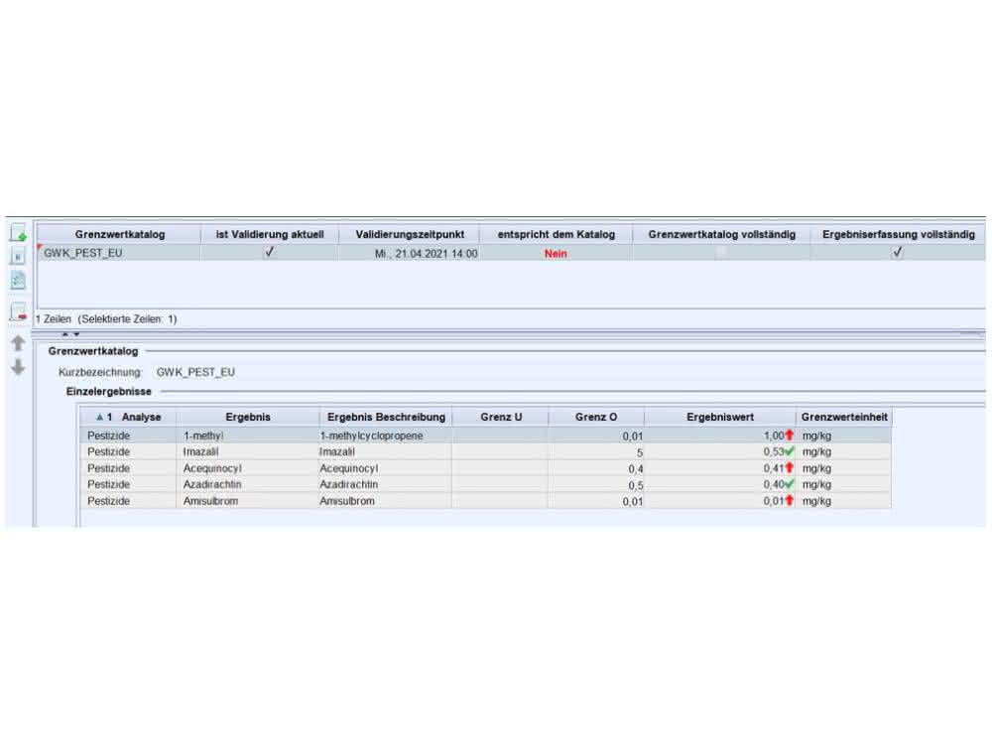Select the GWK_PEST_EU row in top table
The width and height of the screenshot is (992, 744).
point(511,252)
